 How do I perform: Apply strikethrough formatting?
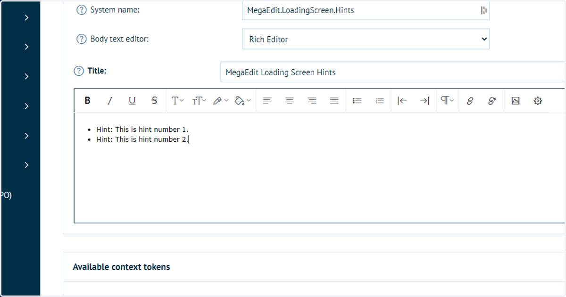(154, 100)
